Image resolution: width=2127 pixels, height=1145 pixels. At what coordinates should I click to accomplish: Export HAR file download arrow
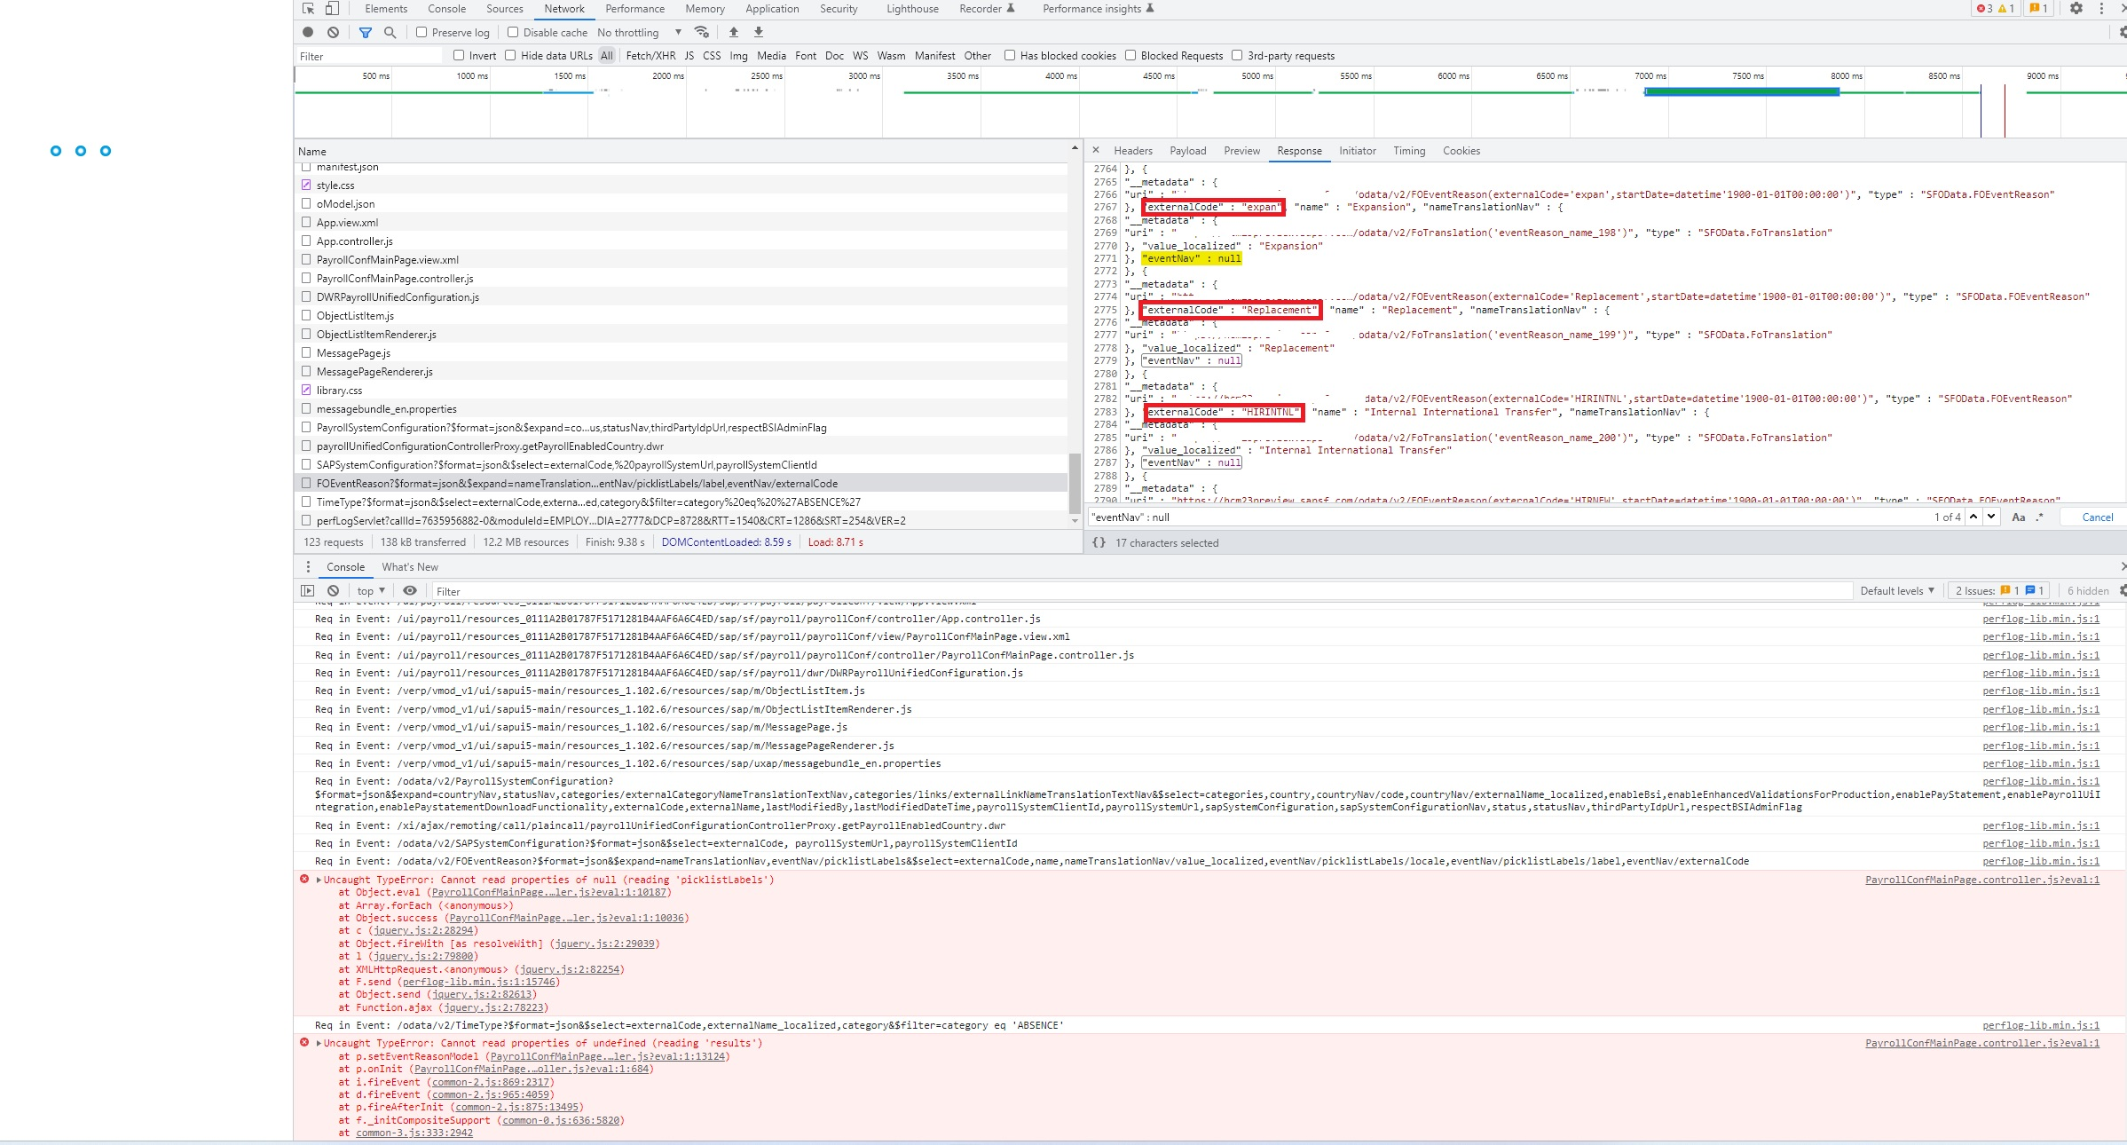coord(759,32)
